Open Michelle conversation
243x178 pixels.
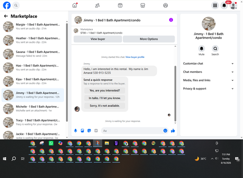[33, 108]
